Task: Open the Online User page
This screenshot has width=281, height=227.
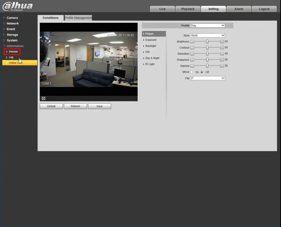Action: [20, 63]
